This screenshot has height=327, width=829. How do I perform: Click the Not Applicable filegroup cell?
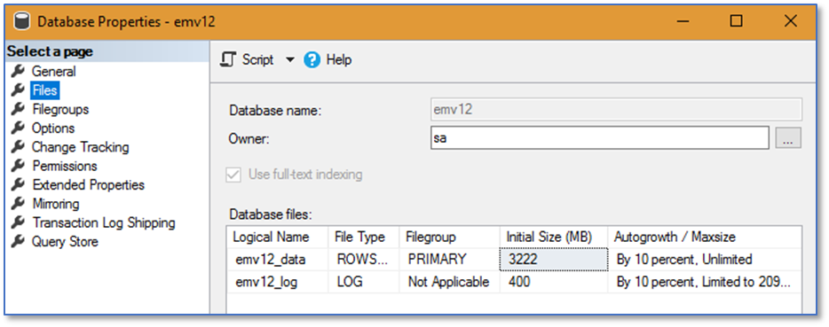tap(449, 282)
